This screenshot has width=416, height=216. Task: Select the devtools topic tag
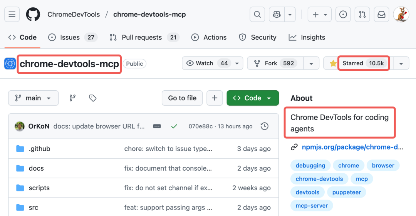(307, 192)
